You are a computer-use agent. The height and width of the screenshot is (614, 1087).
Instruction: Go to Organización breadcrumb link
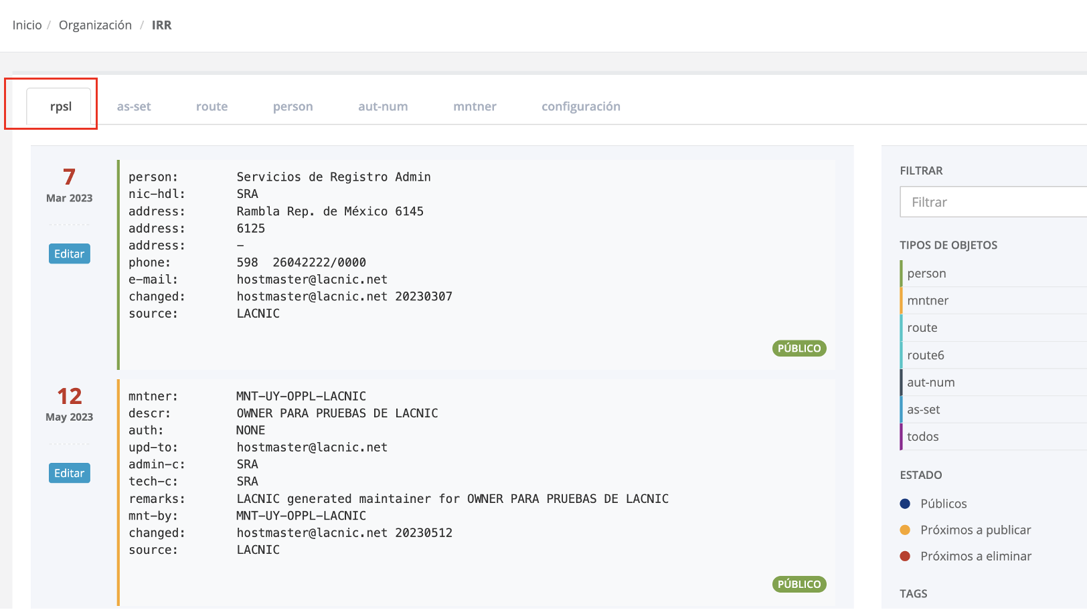click(95, 25)
